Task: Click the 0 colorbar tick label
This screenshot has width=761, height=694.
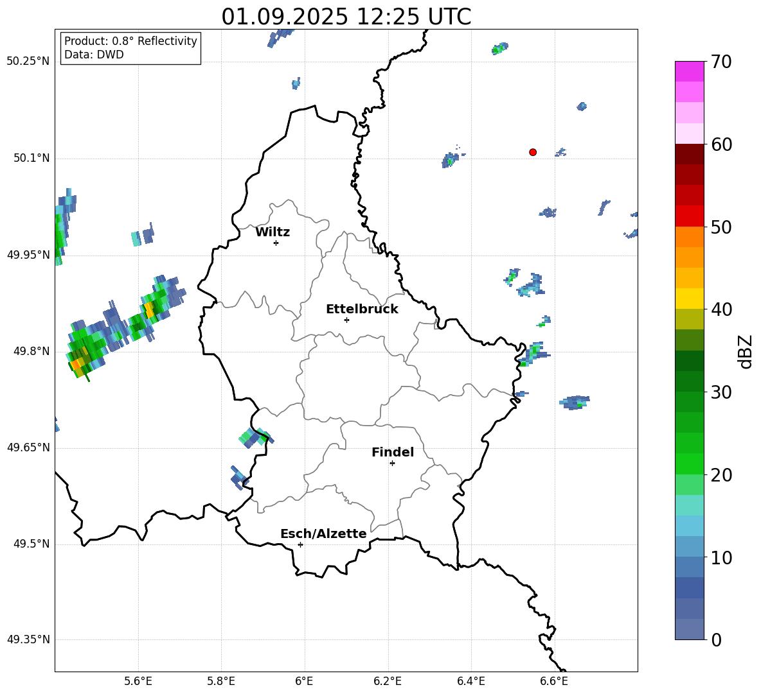Action: [716, 640]
